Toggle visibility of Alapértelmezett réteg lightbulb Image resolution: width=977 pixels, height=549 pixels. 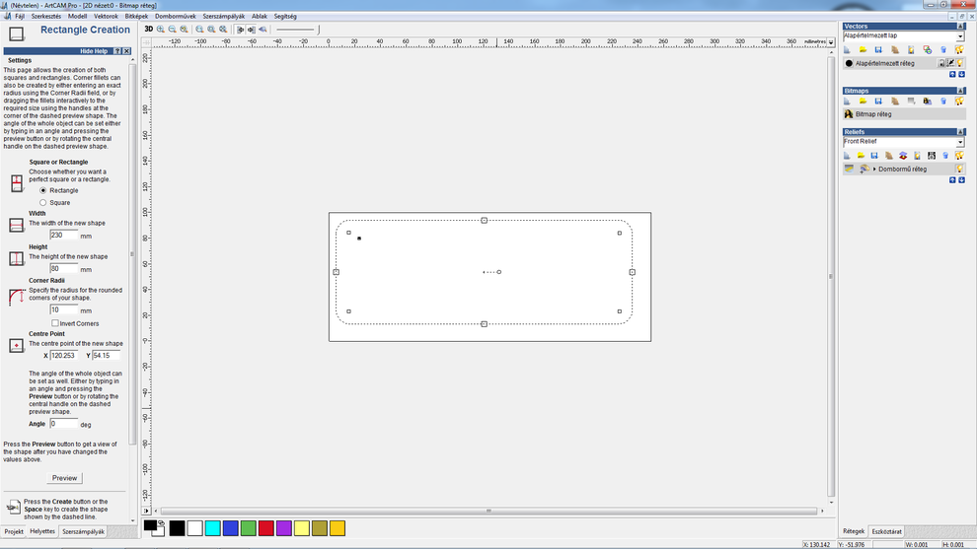point(959,63)
